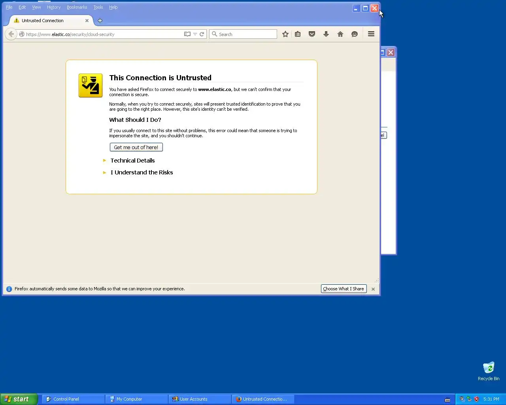Open the Recycle Bin desktop icon
The height and width of the screenshot is (405, 506).
(489, 371)
